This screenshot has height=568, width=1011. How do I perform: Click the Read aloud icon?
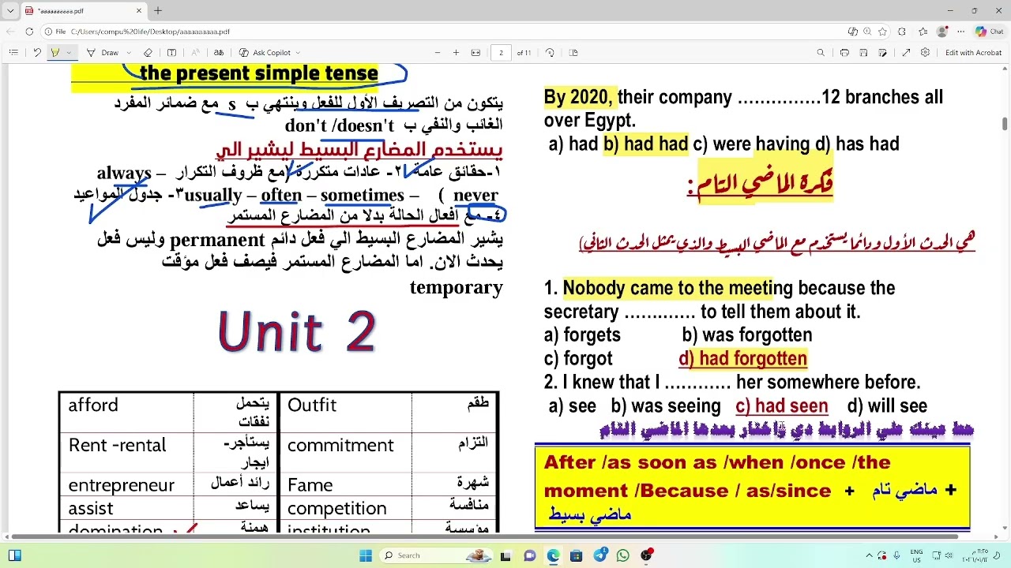pyautogui.click(x=195, y=53)
